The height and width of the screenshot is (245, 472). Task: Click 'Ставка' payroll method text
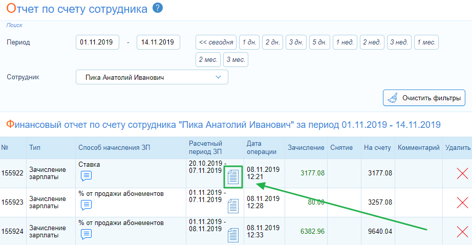pos(89,164)
